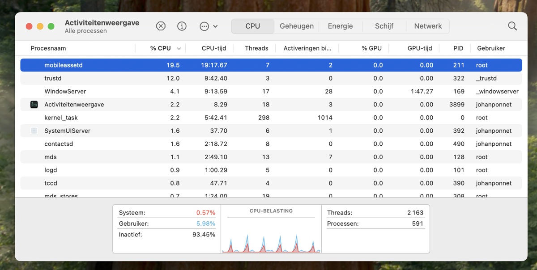Click the PID value 3899

coord(456,105)
